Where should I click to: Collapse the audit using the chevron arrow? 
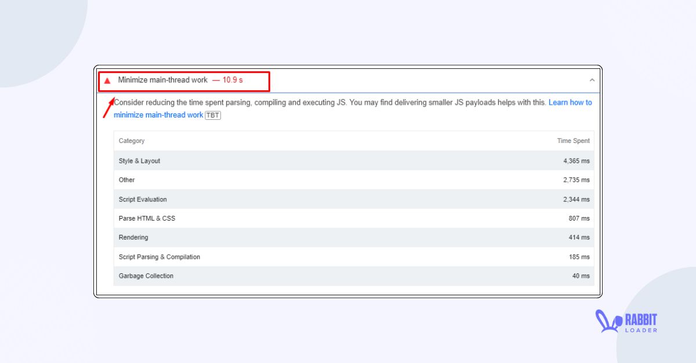(592, 80)
